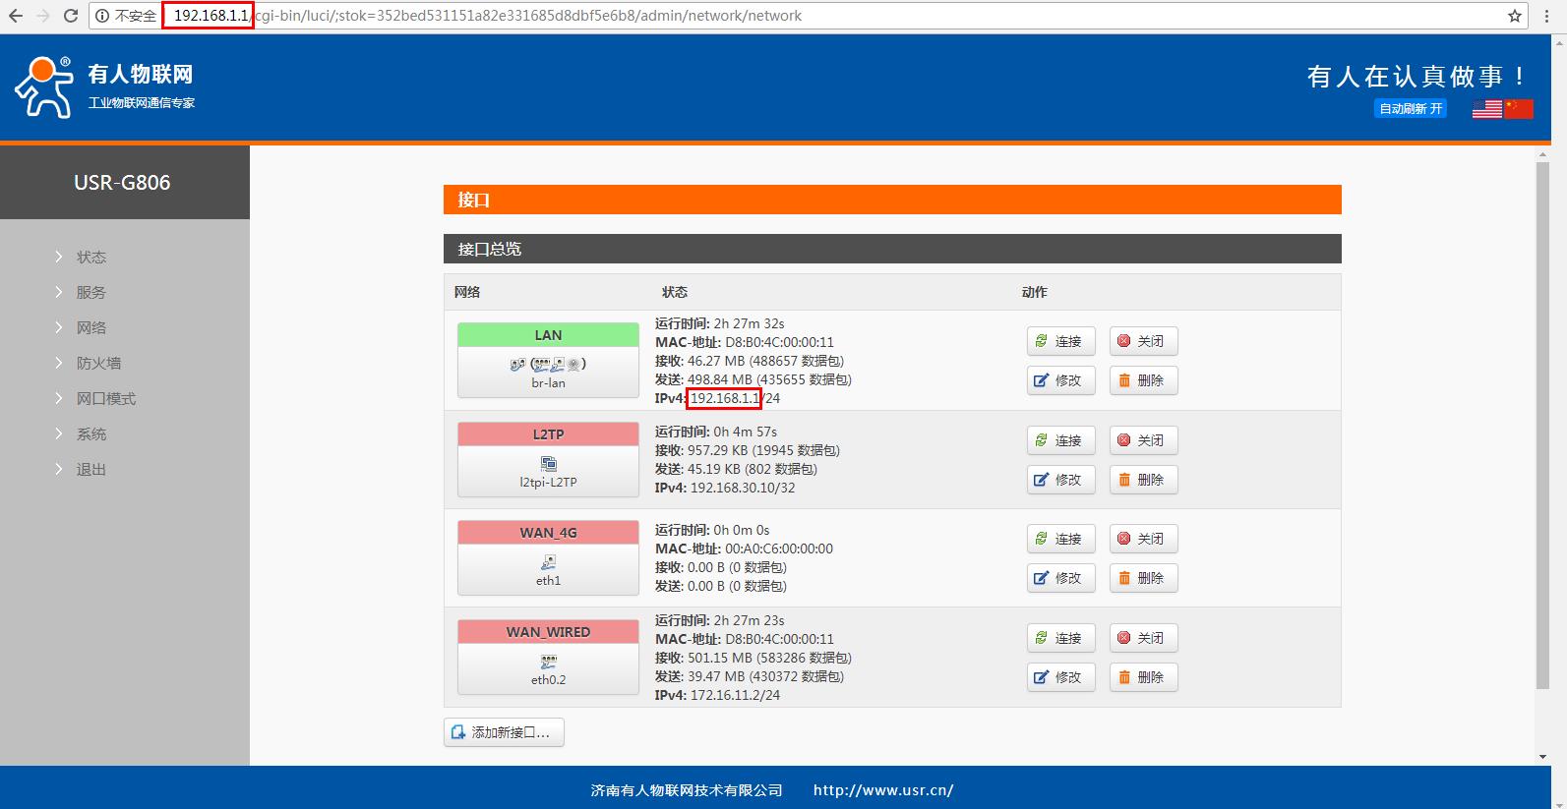
Task: Switch language using the US flag icon
Action: click(1486, 108)
